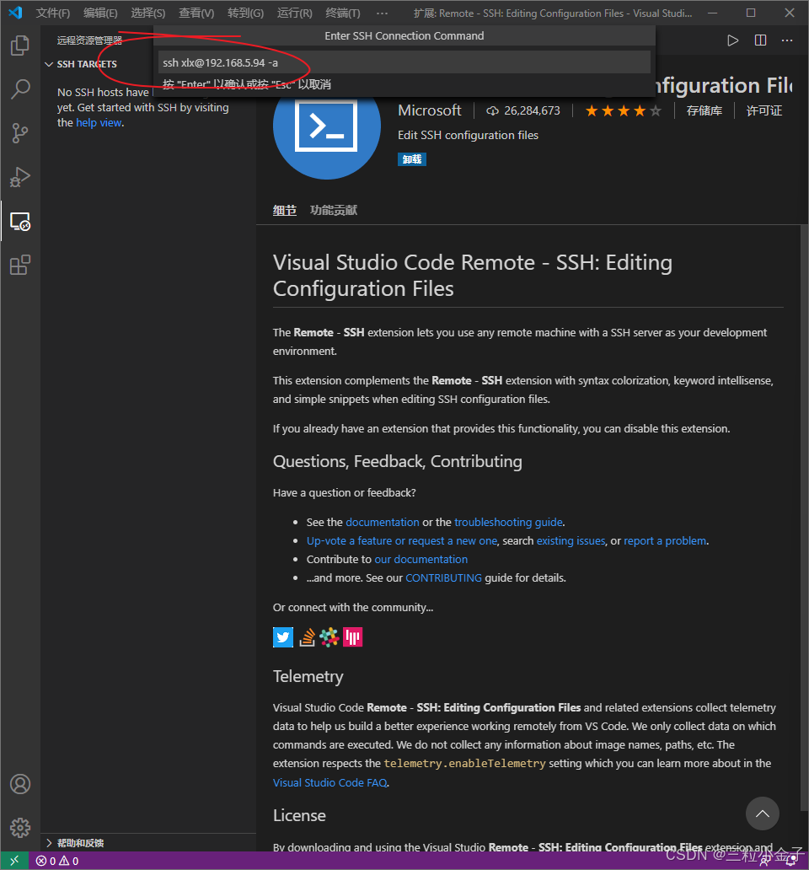Collapse the SSH TARGETS section
The height and width of the screenshot is (870, 809).
[x=87, y=64]
